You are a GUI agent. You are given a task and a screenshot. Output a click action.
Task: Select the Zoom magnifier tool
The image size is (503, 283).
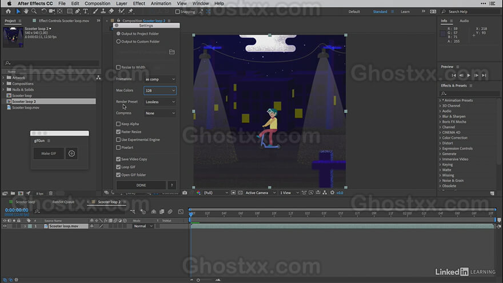coord(34,11)
